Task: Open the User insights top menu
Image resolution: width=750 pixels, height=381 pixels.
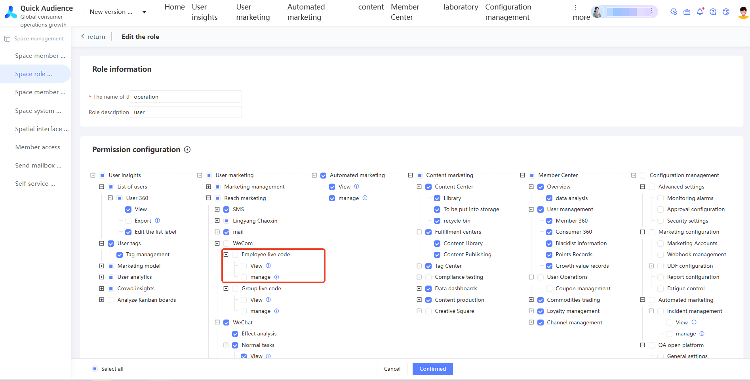Action: click(x=204, y=12)
